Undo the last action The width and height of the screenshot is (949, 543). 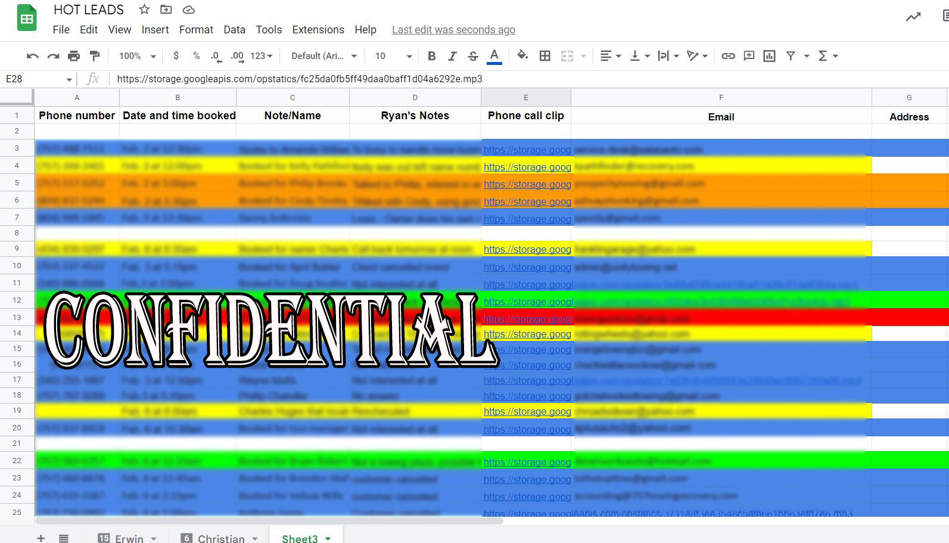pos(33,56)
